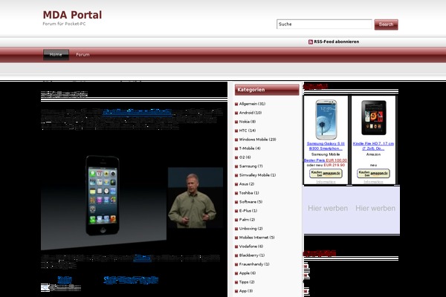Open the Simvalley Mobile (1) category
This screenshot has width=446, height=297.
point(257,175)
